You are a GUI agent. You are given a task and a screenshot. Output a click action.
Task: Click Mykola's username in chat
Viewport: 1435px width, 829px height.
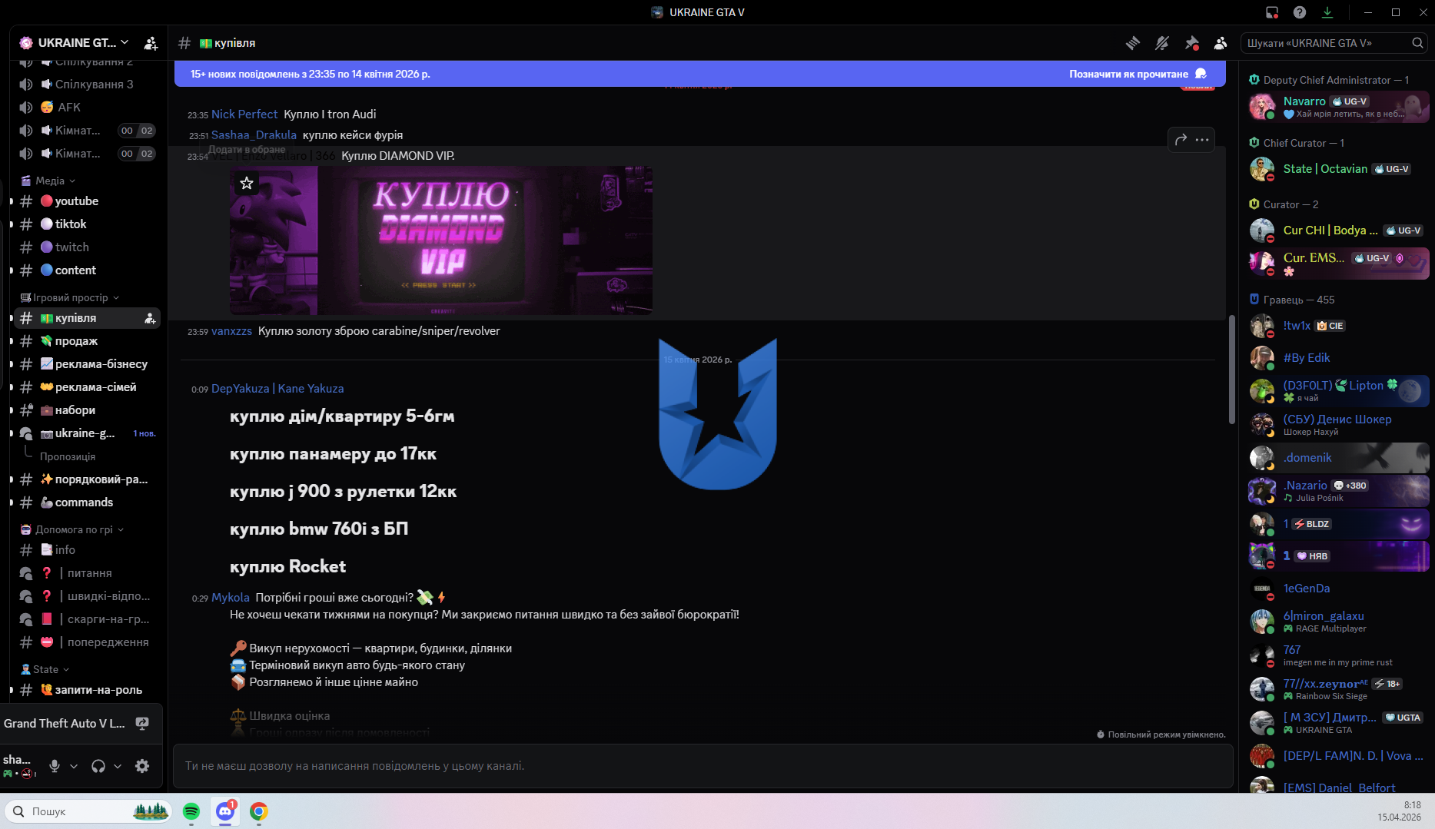pyautogui.click(x=231, y=598)
